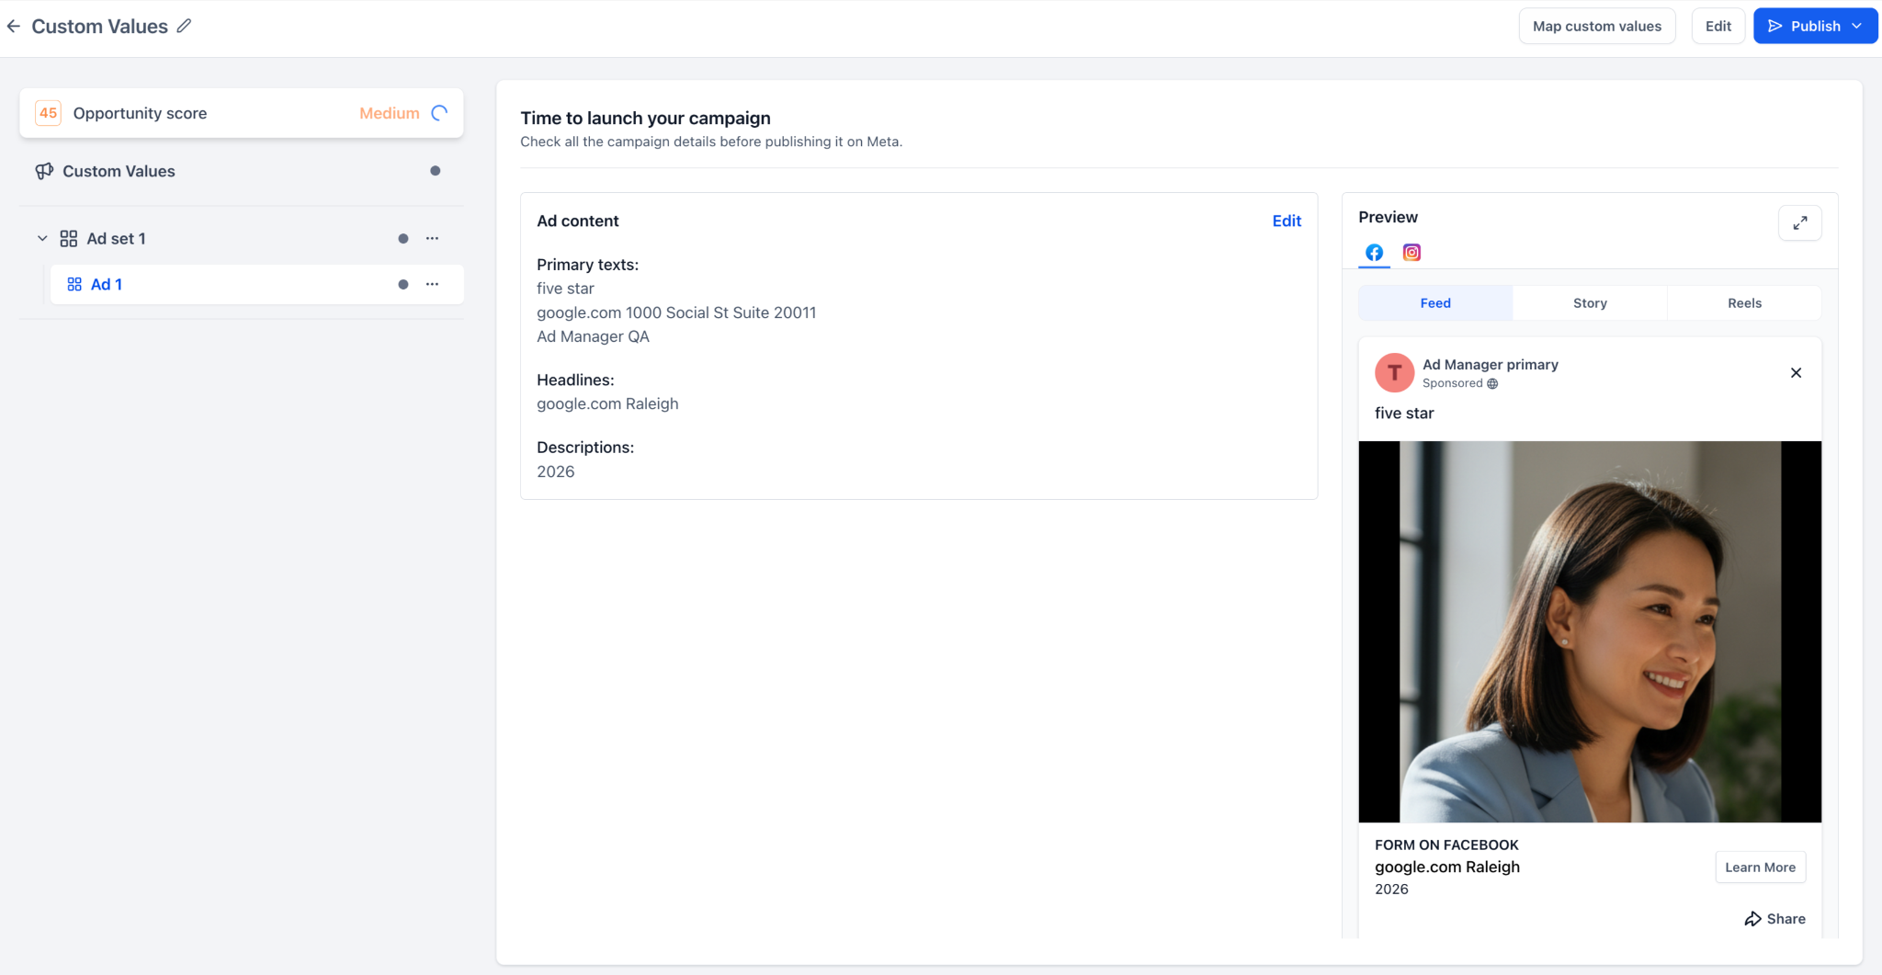The image size is (1882, 975).
Task: Click the pencil icon to rename campaign
Action: pos(185,26)
